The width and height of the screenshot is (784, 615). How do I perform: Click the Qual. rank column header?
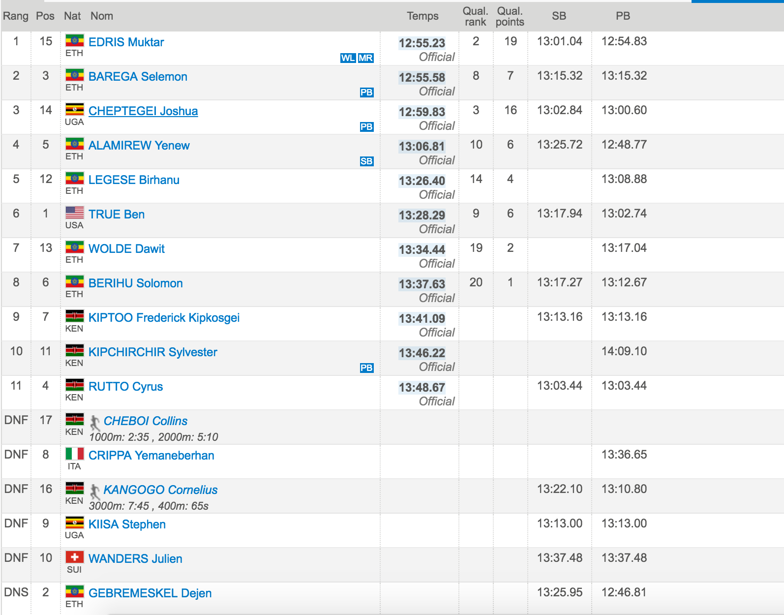pyautogui.click(x=476, y=17)
